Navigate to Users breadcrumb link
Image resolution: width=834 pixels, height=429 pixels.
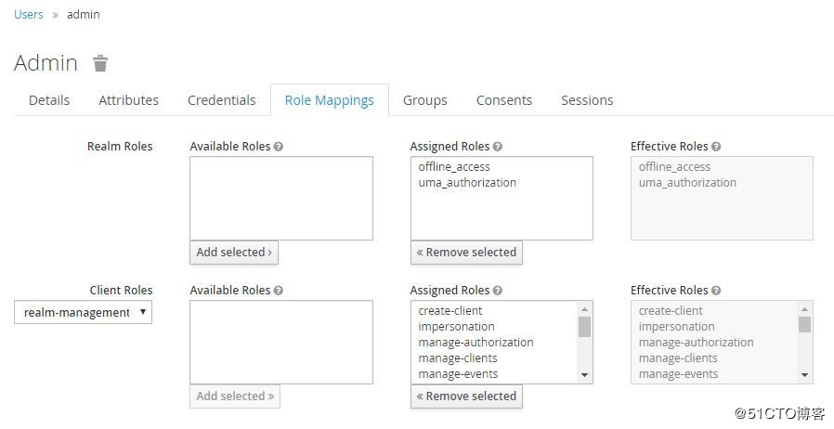pos(29,14)
